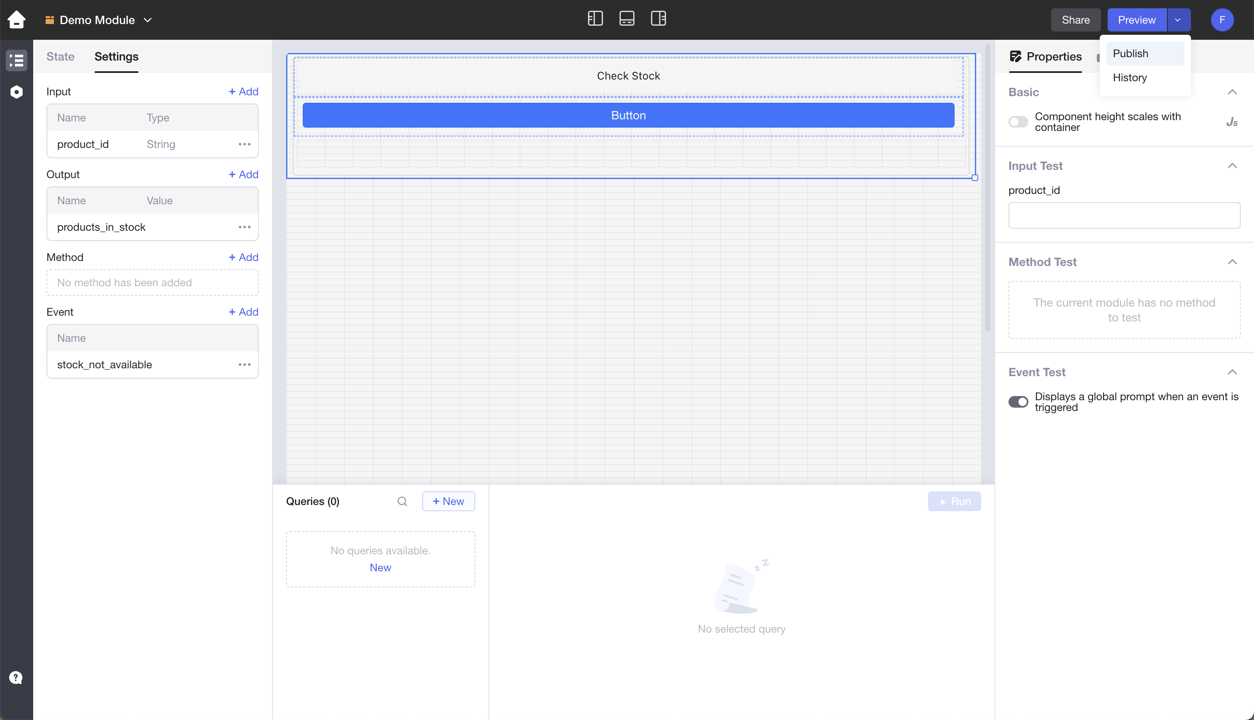
Task: Click the Js toggle in the Basic section
Action: [x=1232, y=122]
